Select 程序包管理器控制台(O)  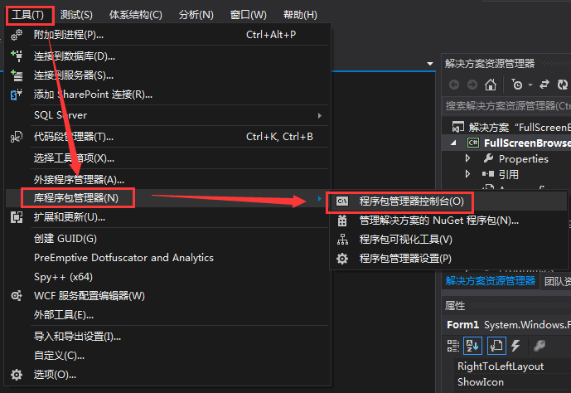pos(448,201)
